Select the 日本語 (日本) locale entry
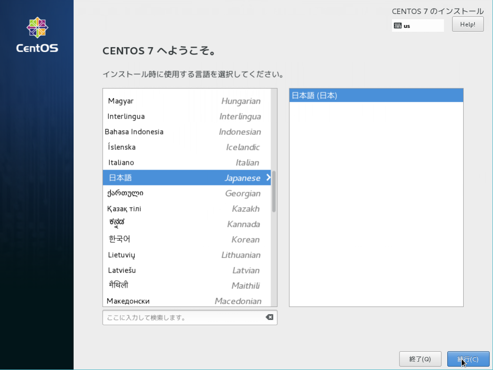 [x=376, y=95]
